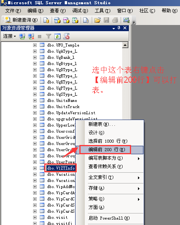The image size is (180, 225).
Task: Expand the dbo.V1ZTInfo table node
Action: 35,168
